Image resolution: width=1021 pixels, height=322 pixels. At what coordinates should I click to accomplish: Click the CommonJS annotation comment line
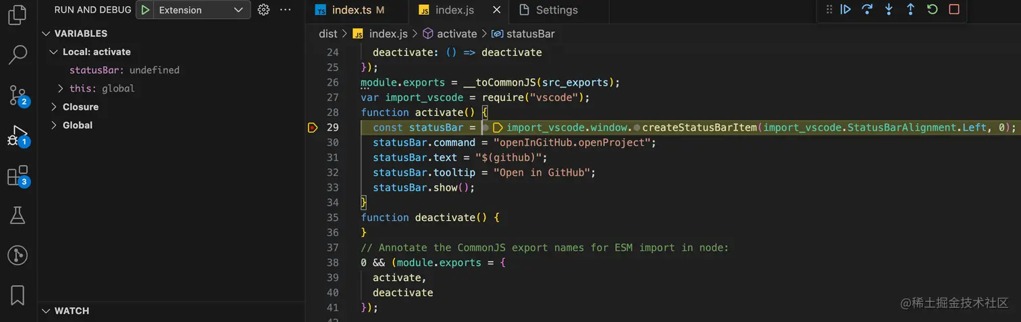546,247
